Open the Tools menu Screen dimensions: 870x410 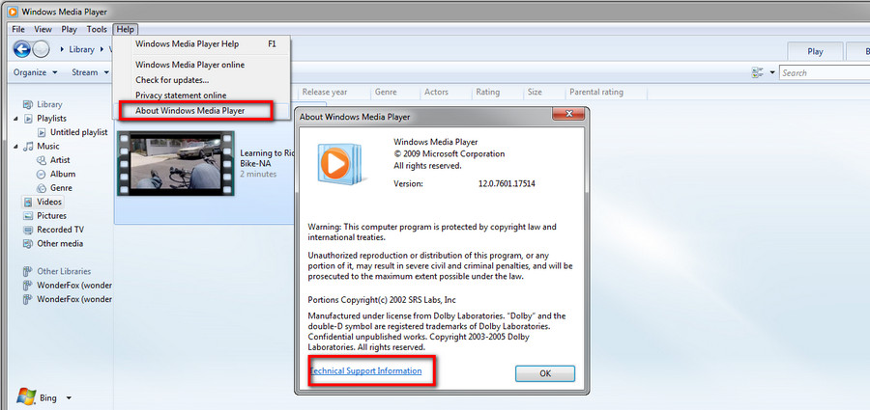(97, 29)
